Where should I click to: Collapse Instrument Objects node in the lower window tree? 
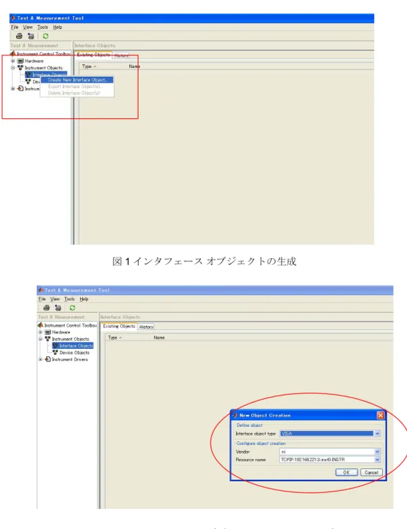40,339
